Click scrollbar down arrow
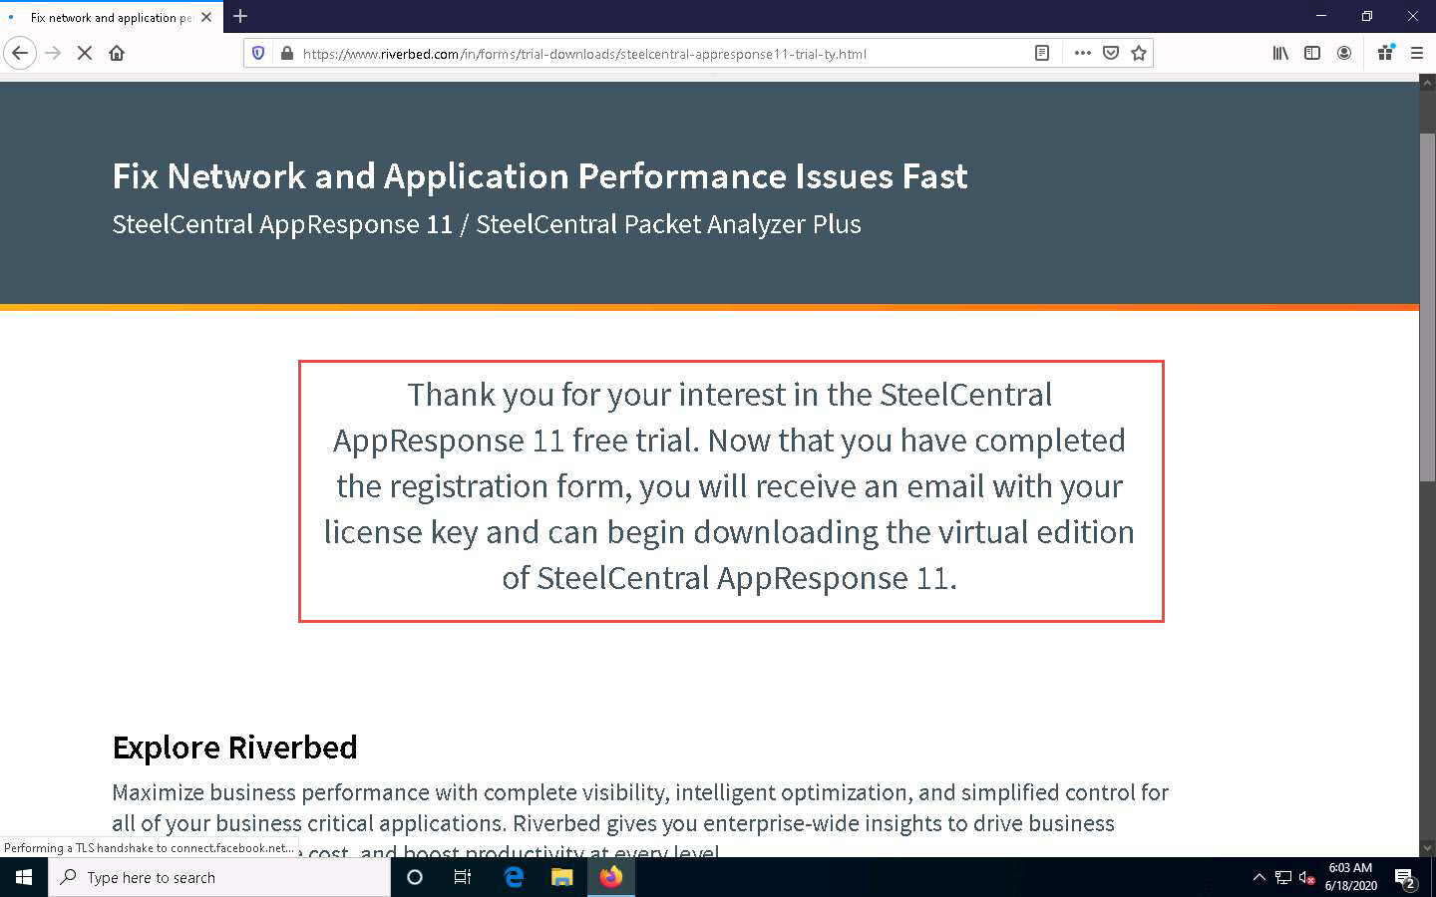 [1427, 848]
